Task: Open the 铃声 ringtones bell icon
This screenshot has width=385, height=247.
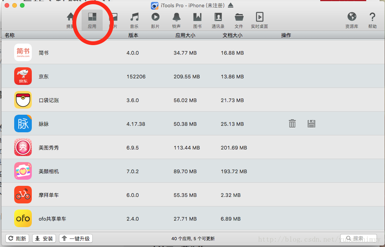Action: point(176,20)
